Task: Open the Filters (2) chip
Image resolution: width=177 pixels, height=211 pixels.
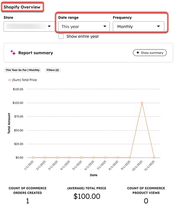Action: pyautogui.click(x=53, y=70)
